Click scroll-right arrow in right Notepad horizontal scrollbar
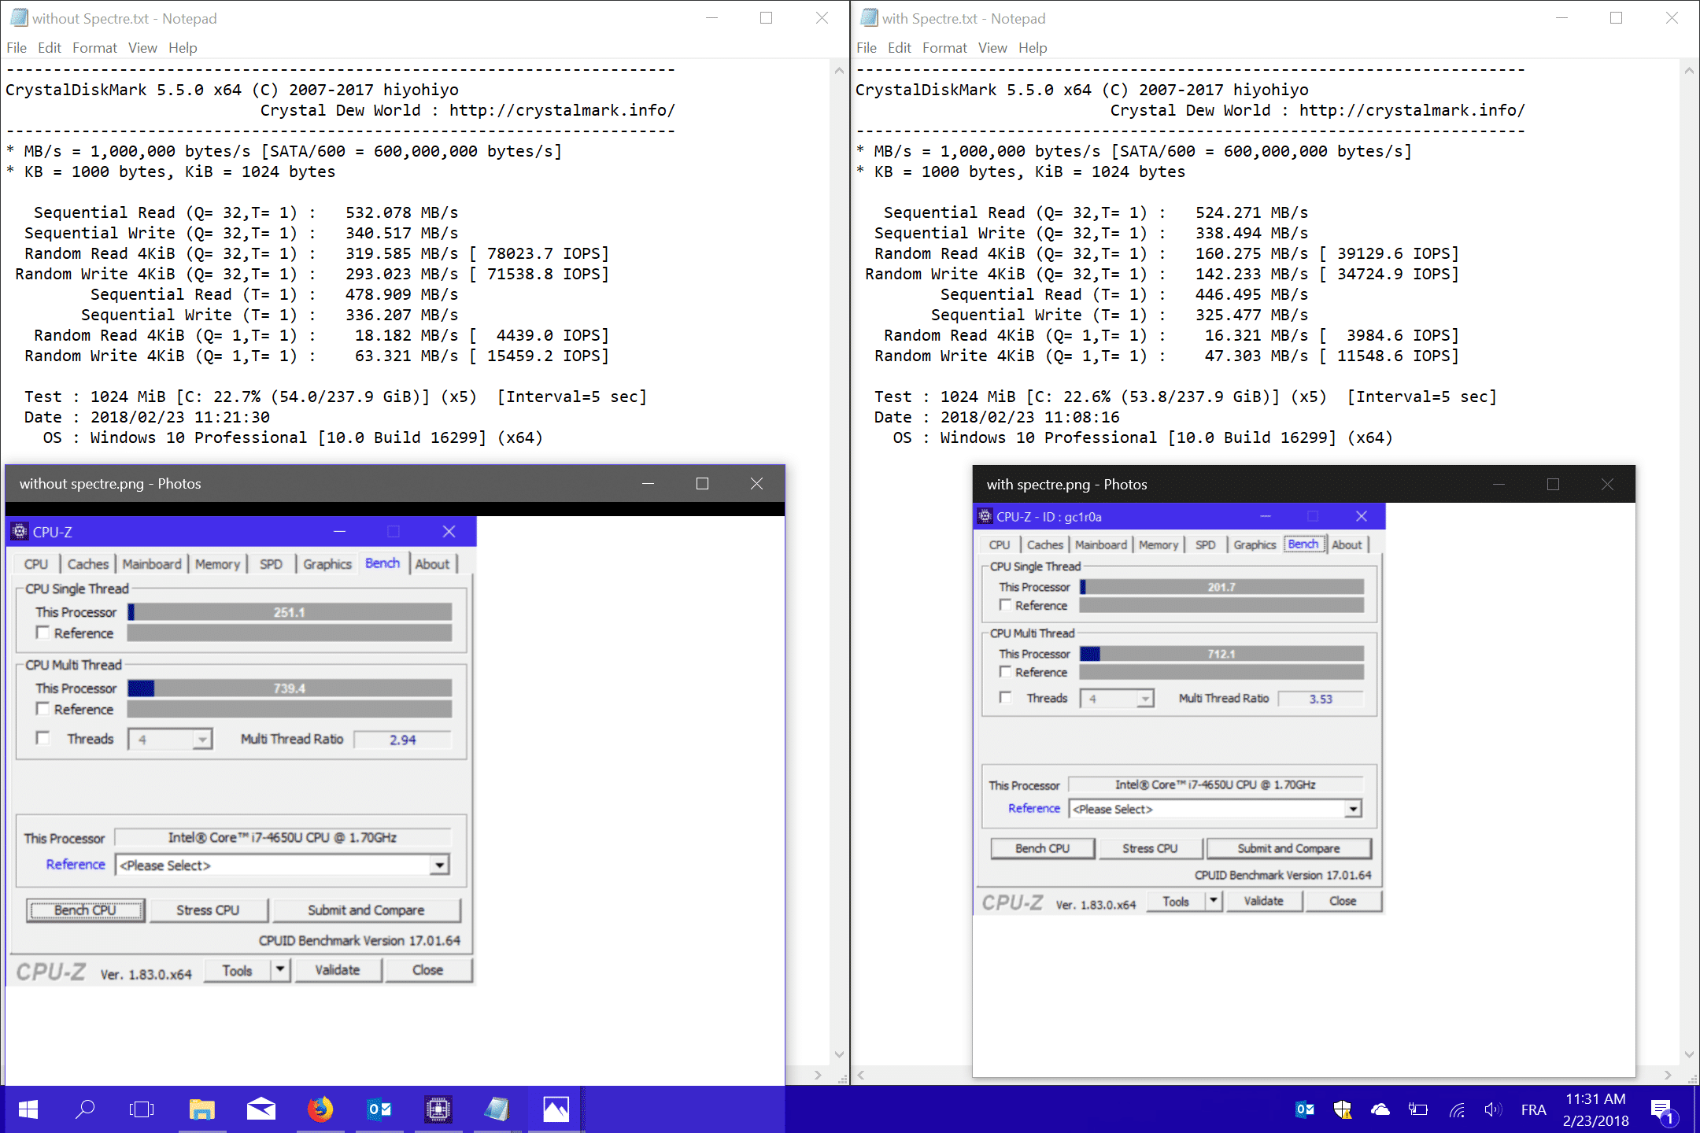The width and height of the screenshot is (1700, 1133). point(1668,1075)
